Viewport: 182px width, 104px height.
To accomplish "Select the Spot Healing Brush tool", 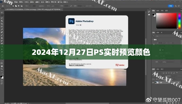I will (x=2, y=32).
